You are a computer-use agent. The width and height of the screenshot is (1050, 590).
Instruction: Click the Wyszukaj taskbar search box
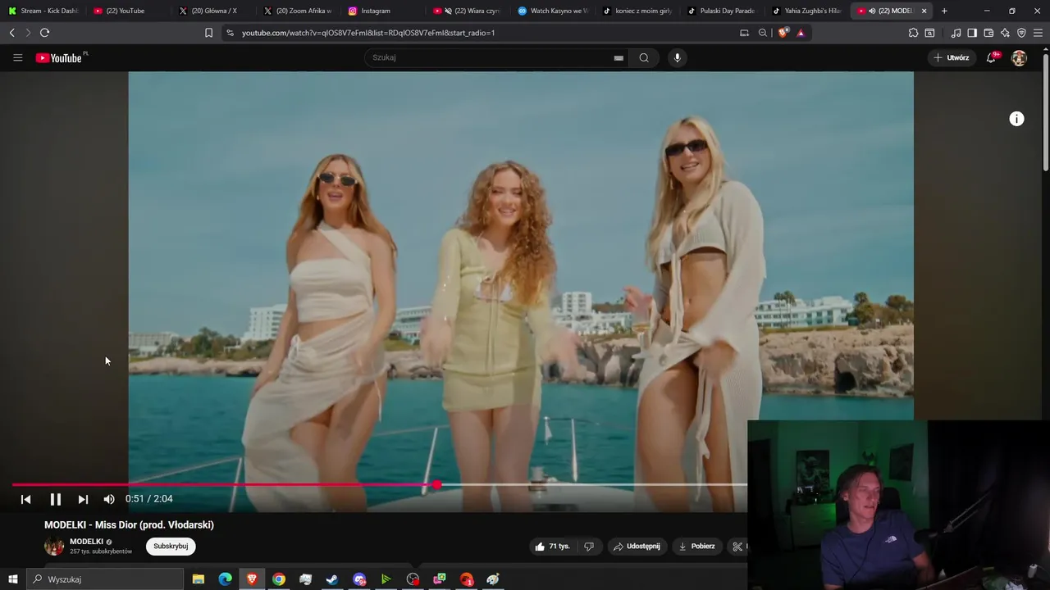tap(105, 579)
